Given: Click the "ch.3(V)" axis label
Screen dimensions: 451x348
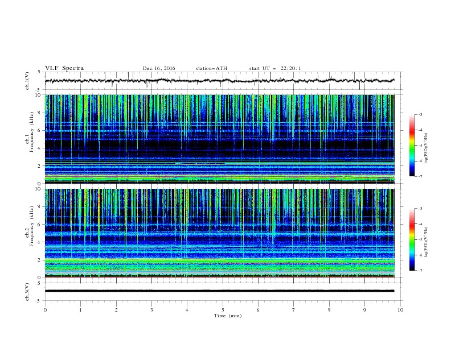Looking at the screenshot, I should pyautogui.click(x=27, y=292).
